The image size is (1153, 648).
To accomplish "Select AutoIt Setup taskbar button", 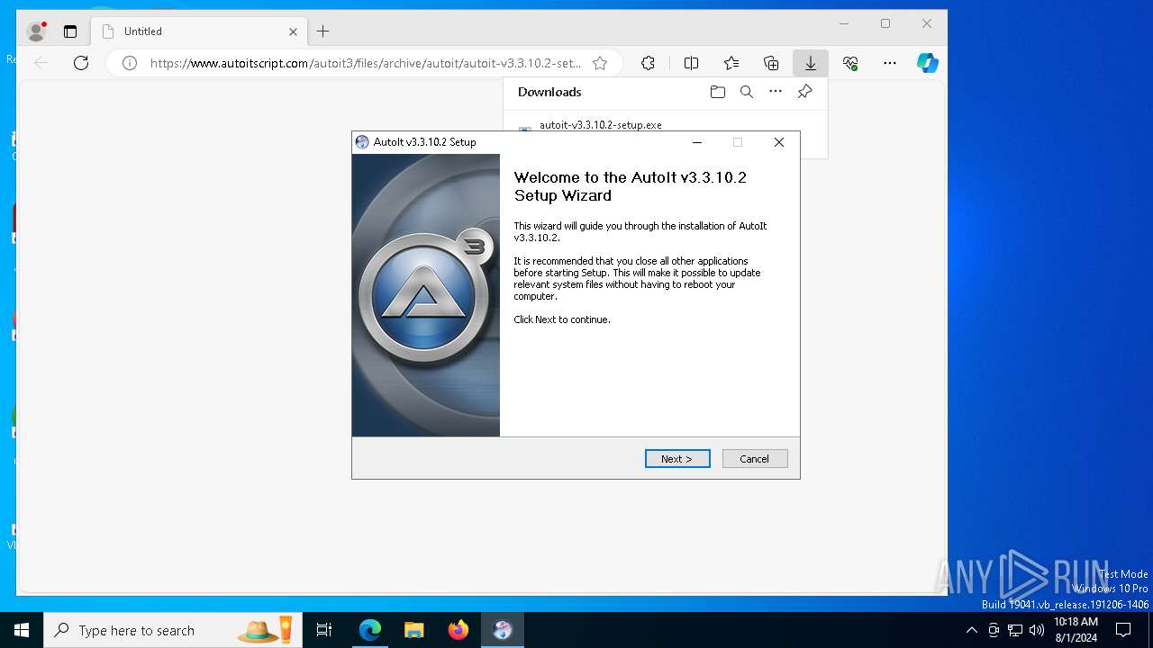I will tap(503, 630).
